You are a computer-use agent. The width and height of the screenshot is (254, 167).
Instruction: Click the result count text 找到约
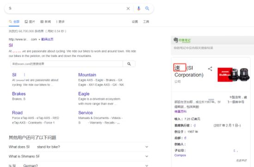37,31
